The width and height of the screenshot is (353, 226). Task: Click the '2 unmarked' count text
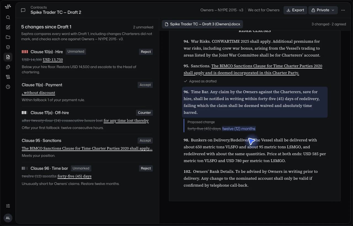click(143, 27)
